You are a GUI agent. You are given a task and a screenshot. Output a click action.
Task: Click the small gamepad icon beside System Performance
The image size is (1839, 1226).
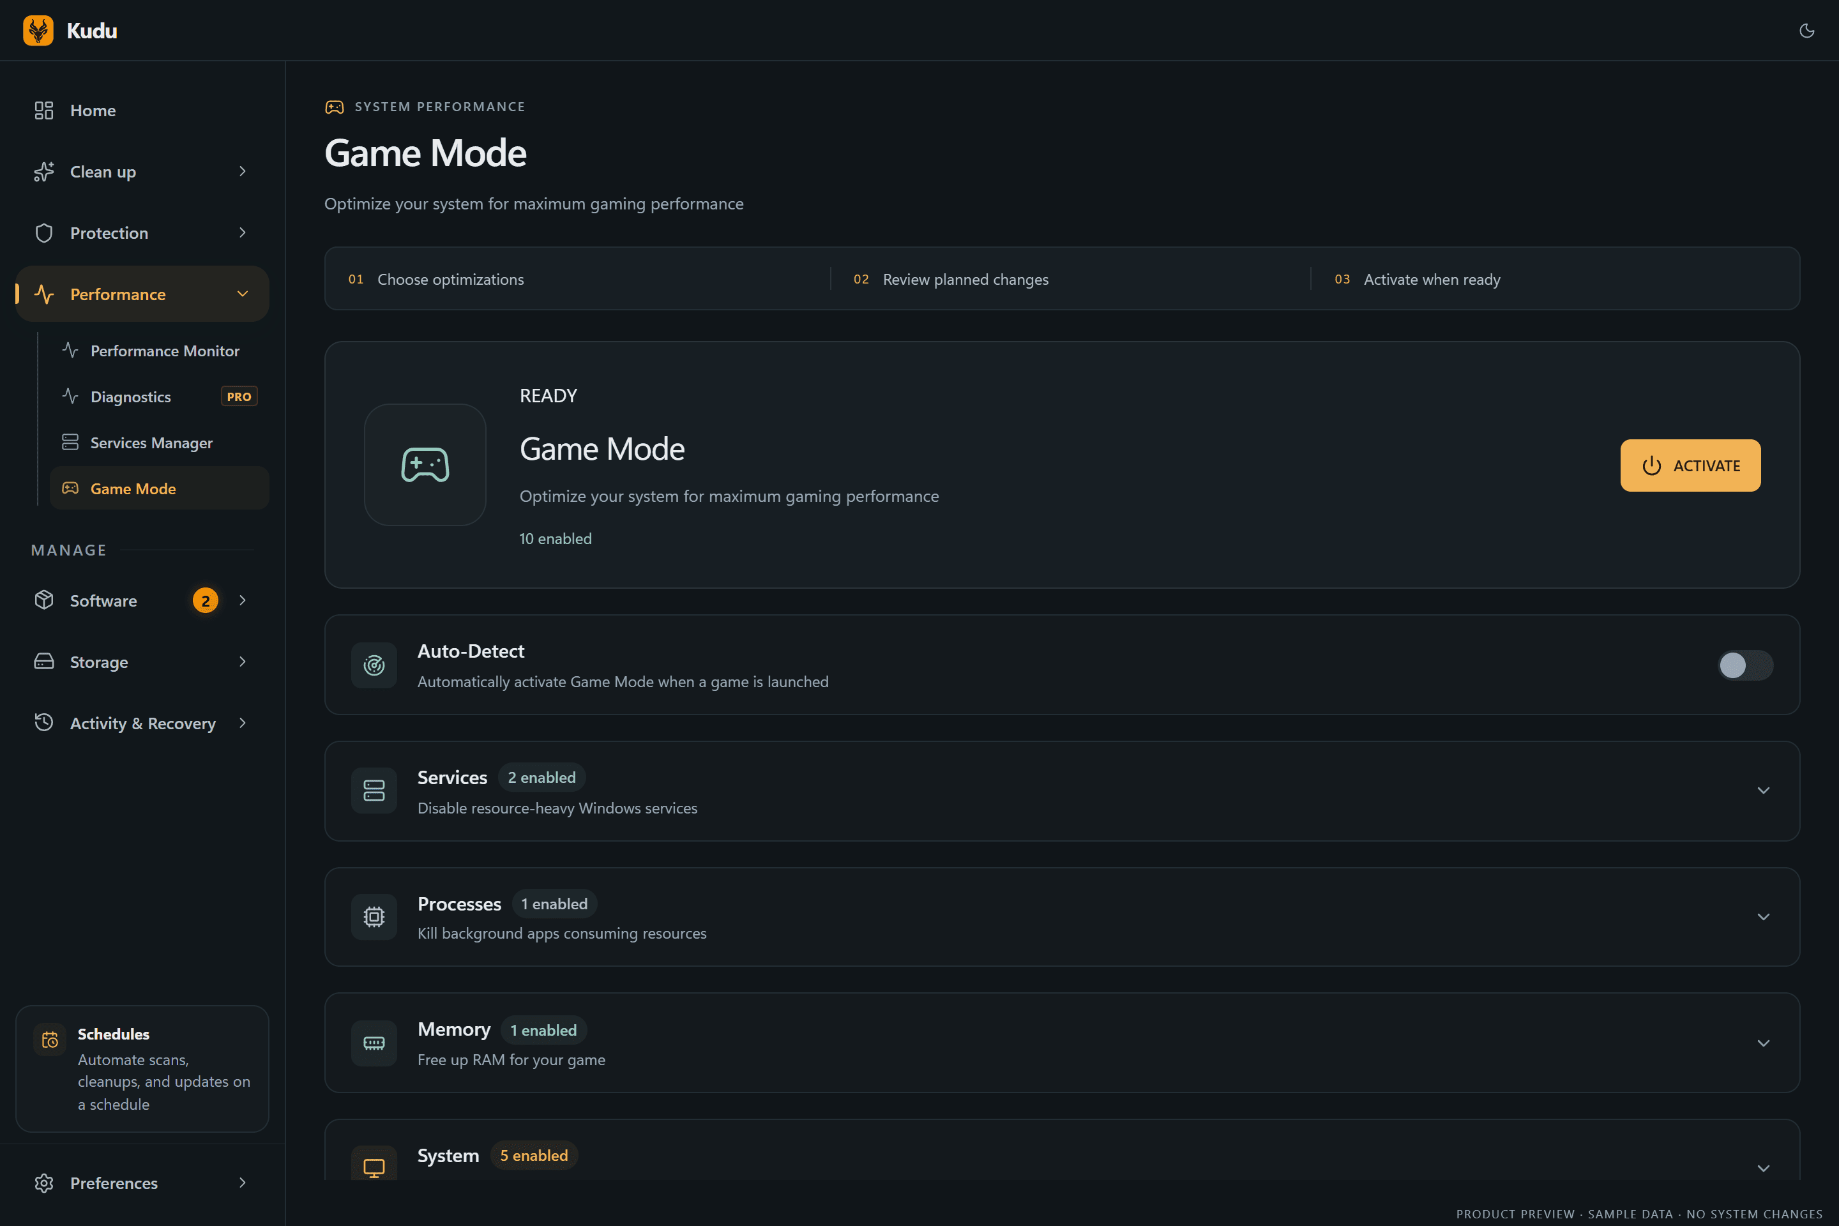335,107
